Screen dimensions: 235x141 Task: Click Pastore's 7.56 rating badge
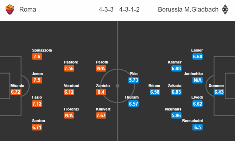[x=69, y=68]
